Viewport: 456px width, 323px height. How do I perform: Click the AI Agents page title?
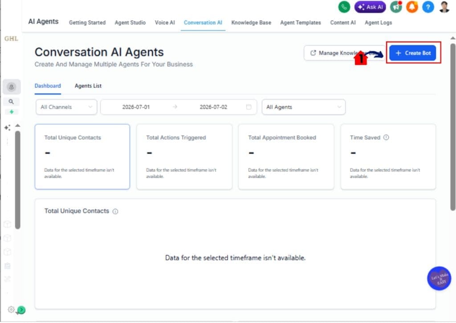(x=43, y=21)
